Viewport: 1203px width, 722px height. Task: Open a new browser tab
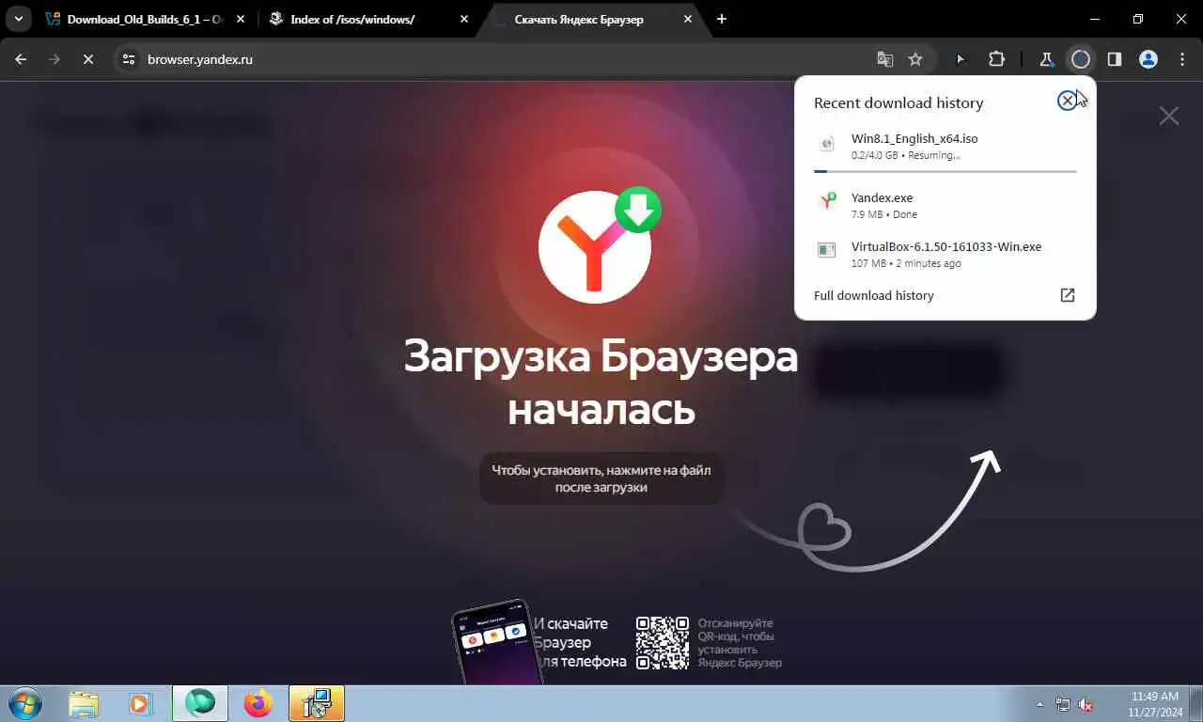[x=722, y=19]
